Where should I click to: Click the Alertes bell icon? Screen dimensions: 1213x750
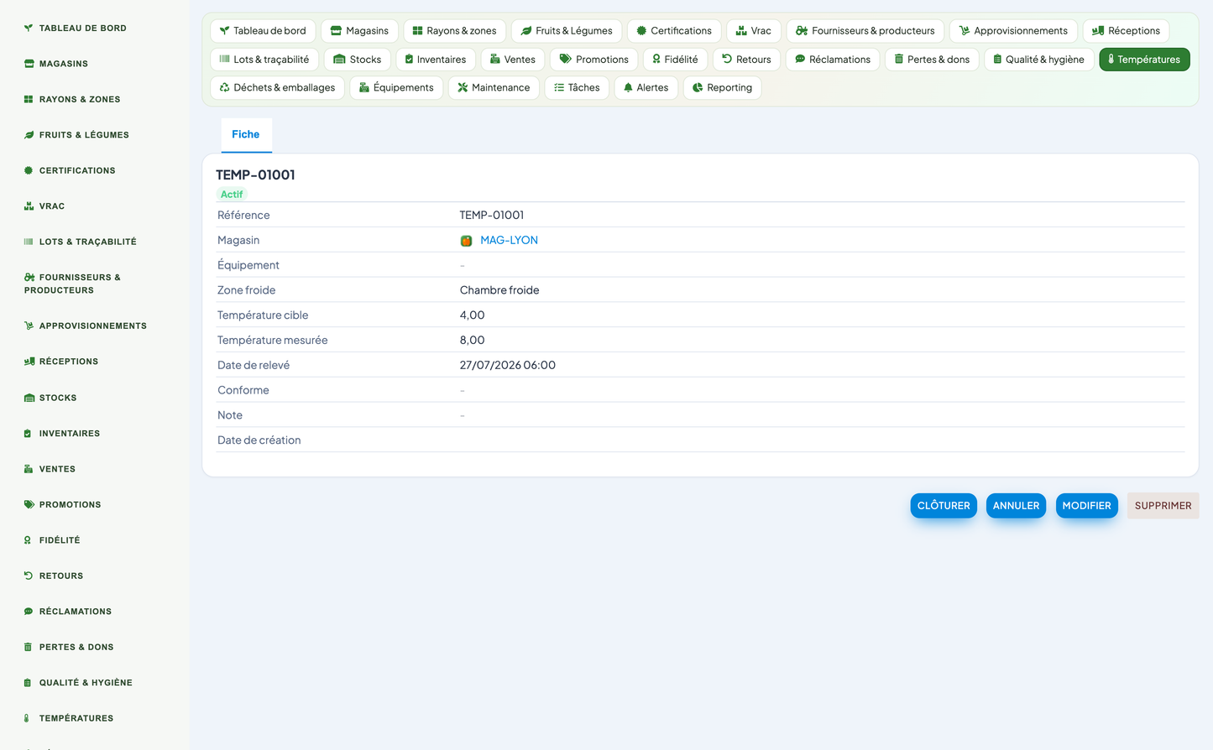[x=628, y=88]
